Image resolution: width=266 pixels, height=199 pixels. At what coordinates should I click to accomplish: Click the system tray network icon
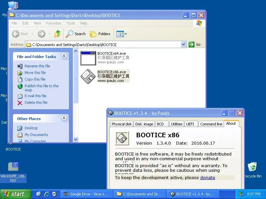point(241,194)
